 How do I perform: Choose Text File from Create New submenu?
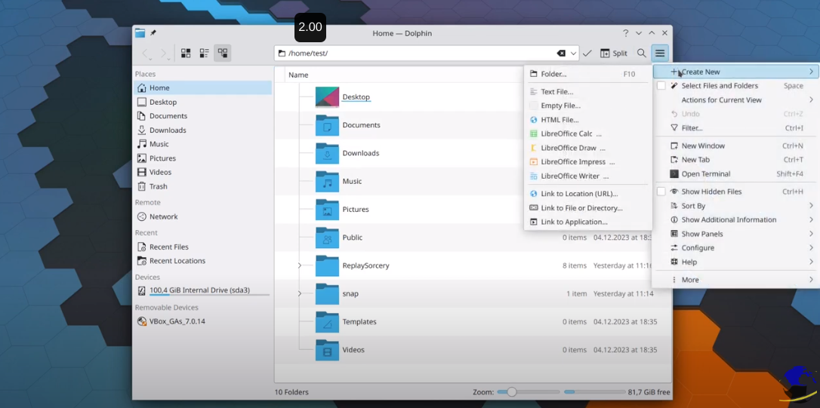coord(556,92)
